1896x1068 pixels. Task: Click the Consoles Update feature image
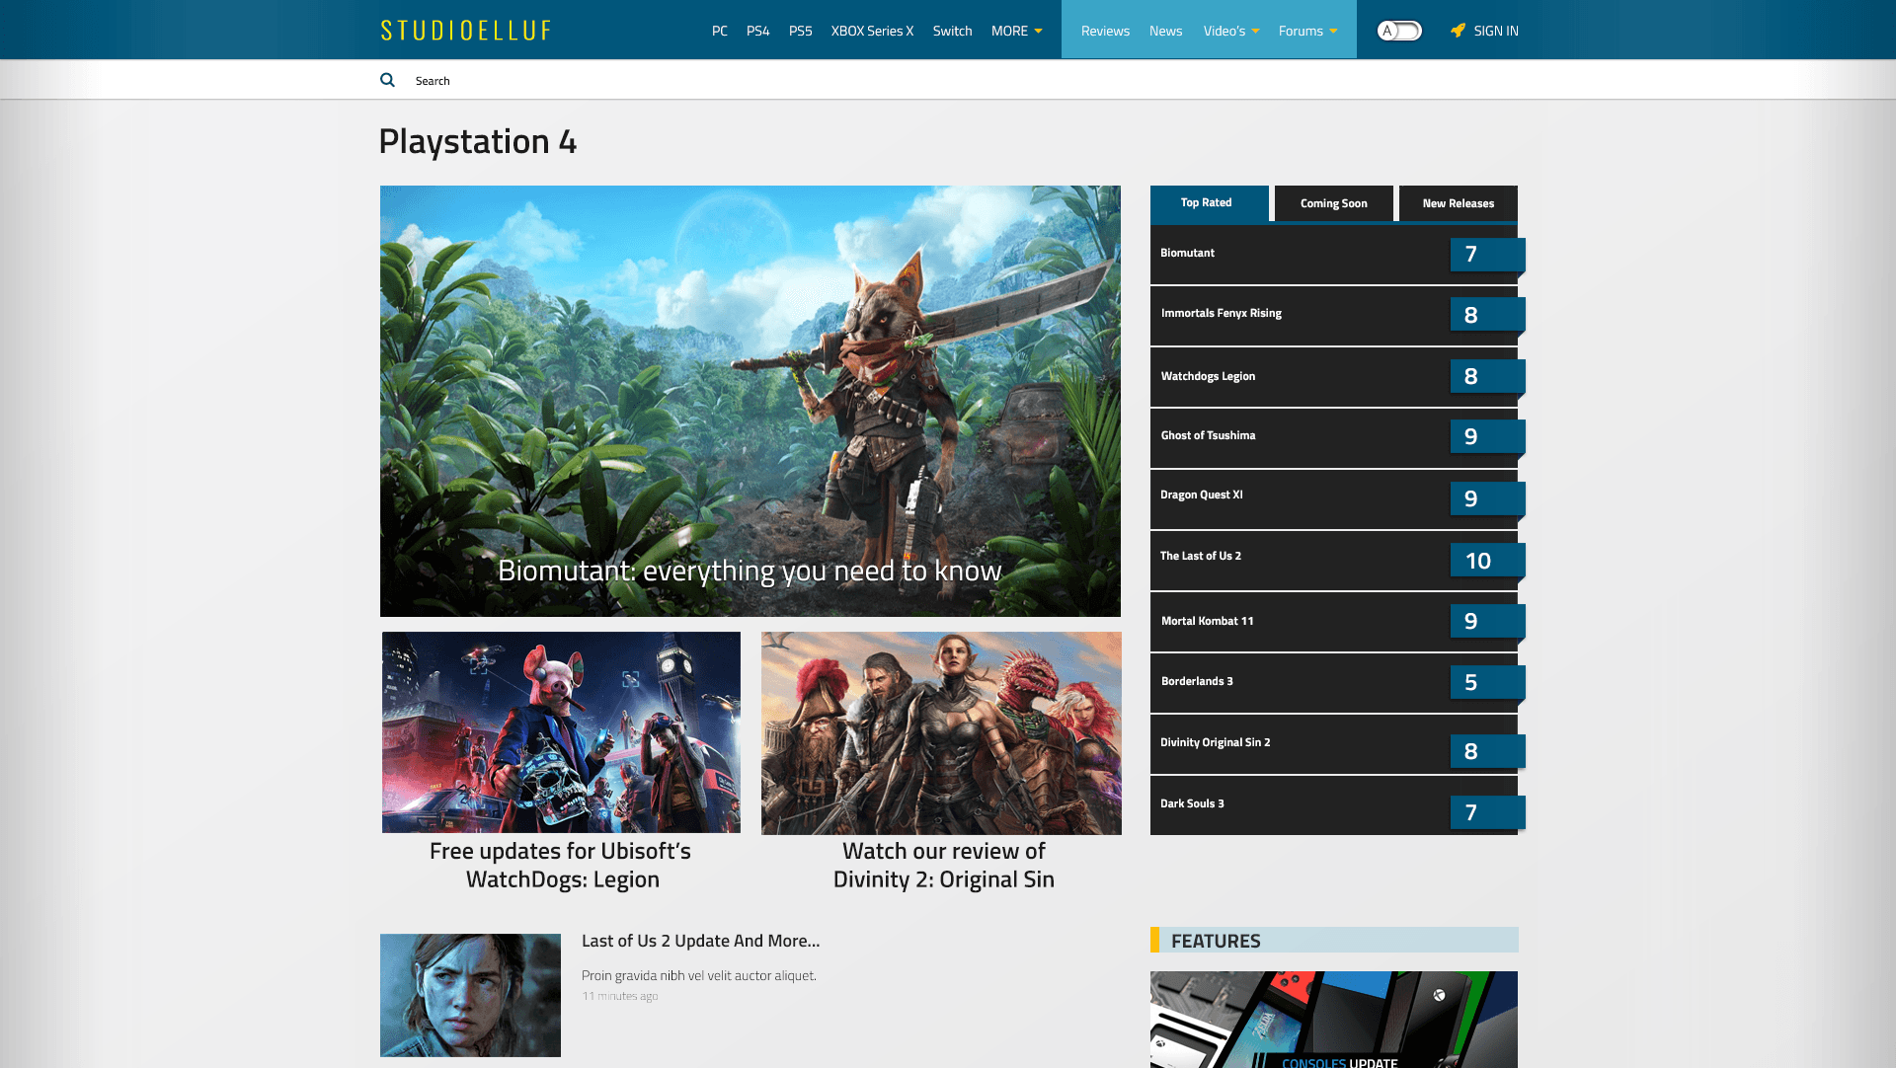[1334, 1020]
